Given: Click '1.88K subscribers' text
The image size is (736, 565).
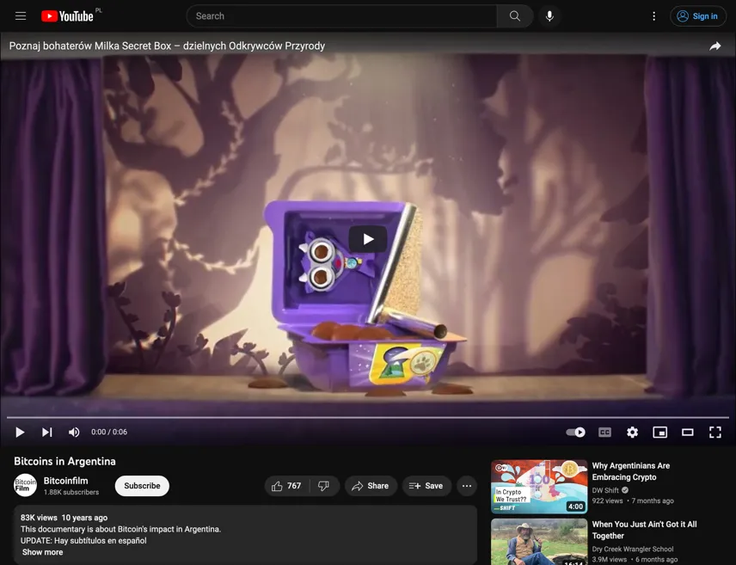Looking at the screenshot, I should [x=71, y=492].
